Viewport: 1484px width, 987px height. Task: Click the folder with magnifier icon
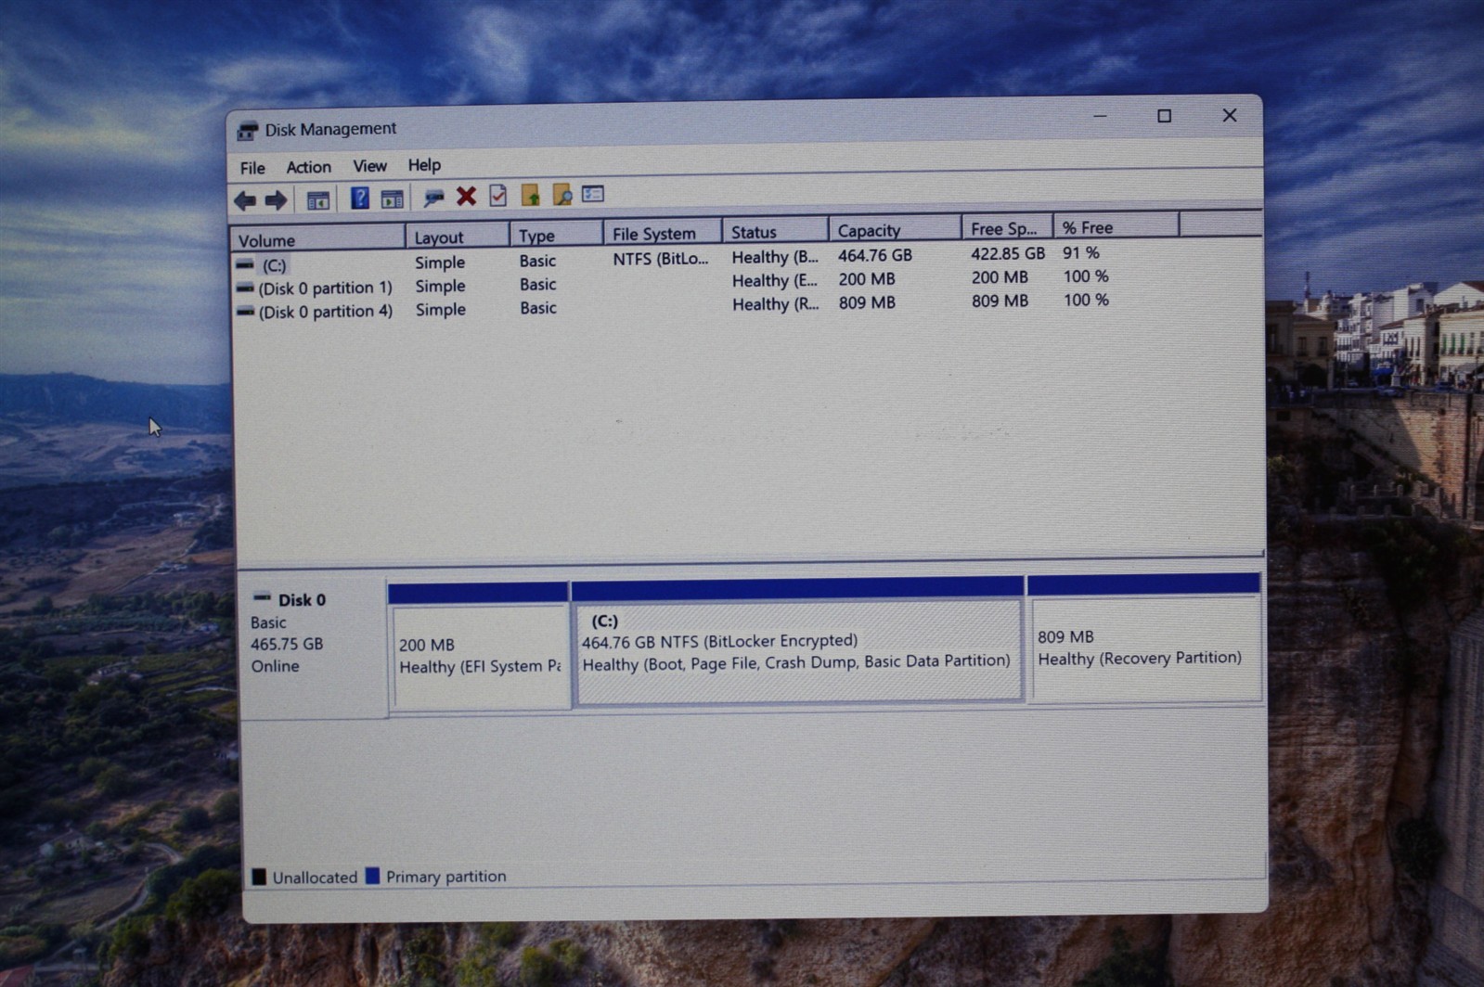[561, 194]
